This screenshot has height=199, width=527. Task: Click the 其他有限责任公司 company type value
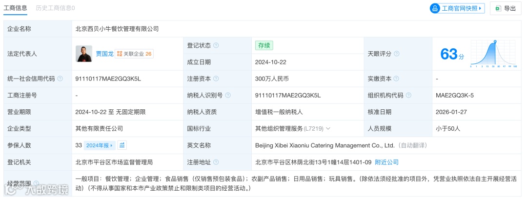[99, 128]
